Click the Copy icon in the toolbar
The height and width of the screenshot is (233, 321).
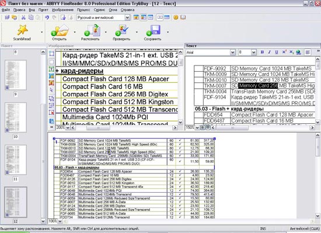tap(31, 18)
